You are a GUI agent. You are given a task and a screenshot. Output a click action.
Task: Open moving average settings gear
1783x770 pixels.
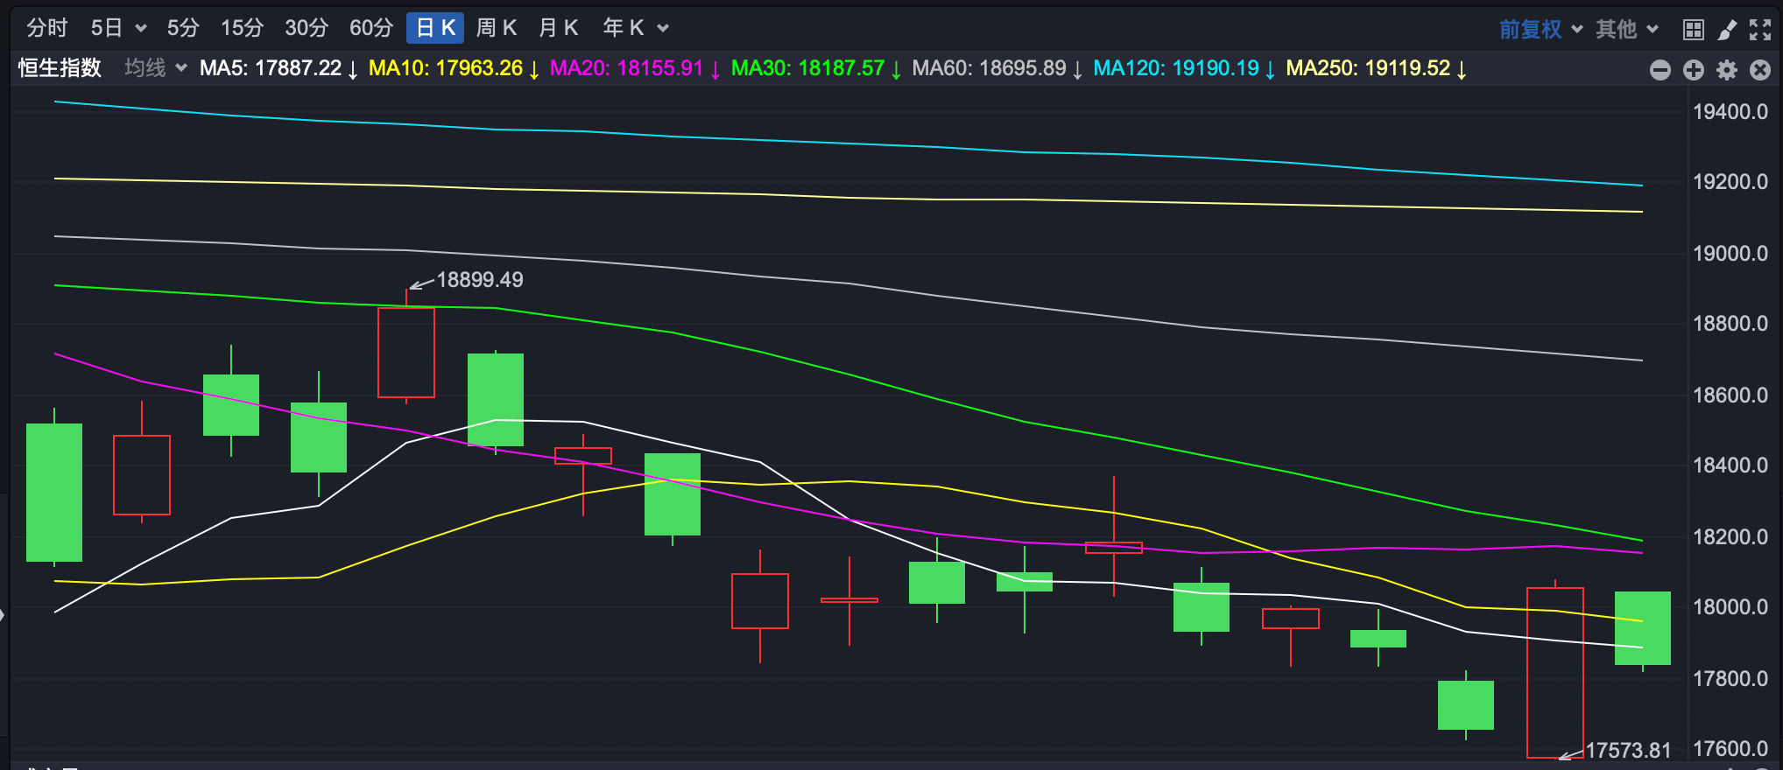pos(1726,70)
